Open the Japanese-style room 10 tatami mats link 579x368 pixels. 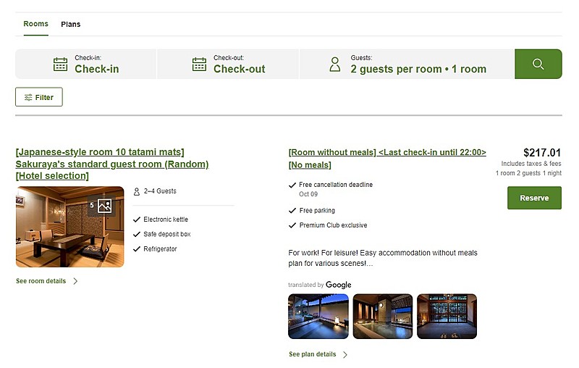(x=112, y=164)
